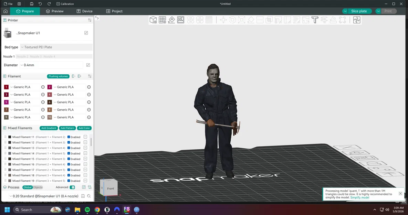This screenshot has width=408, height=215.
Task: Click the home icon beside Prepare
Action: pyautogui.click(x=6, y=11)
